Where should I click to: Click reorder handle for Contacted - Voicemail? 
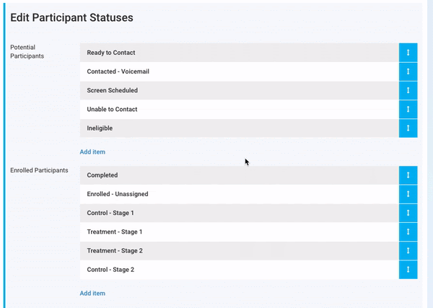pyautogui.click(x=408, y=71)
